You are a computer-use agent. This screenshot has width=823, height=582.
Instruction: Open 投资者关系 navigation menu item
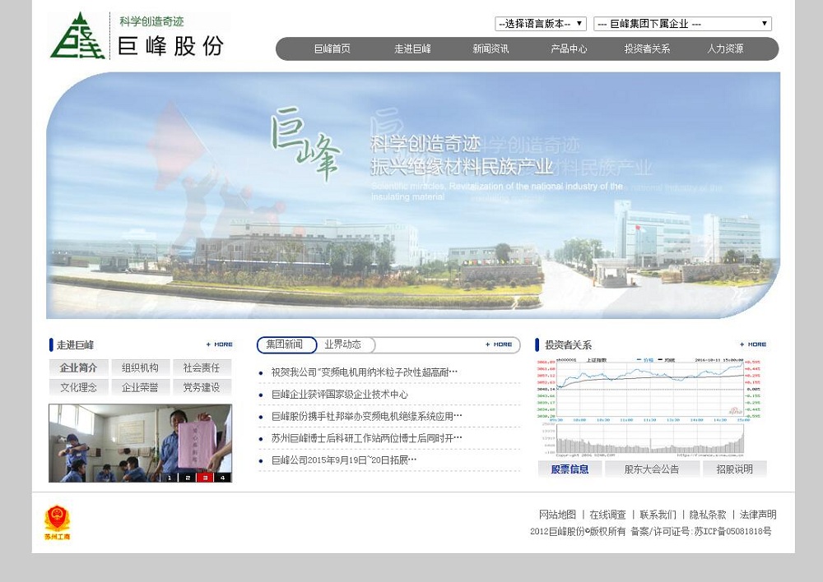click(647, 48)
